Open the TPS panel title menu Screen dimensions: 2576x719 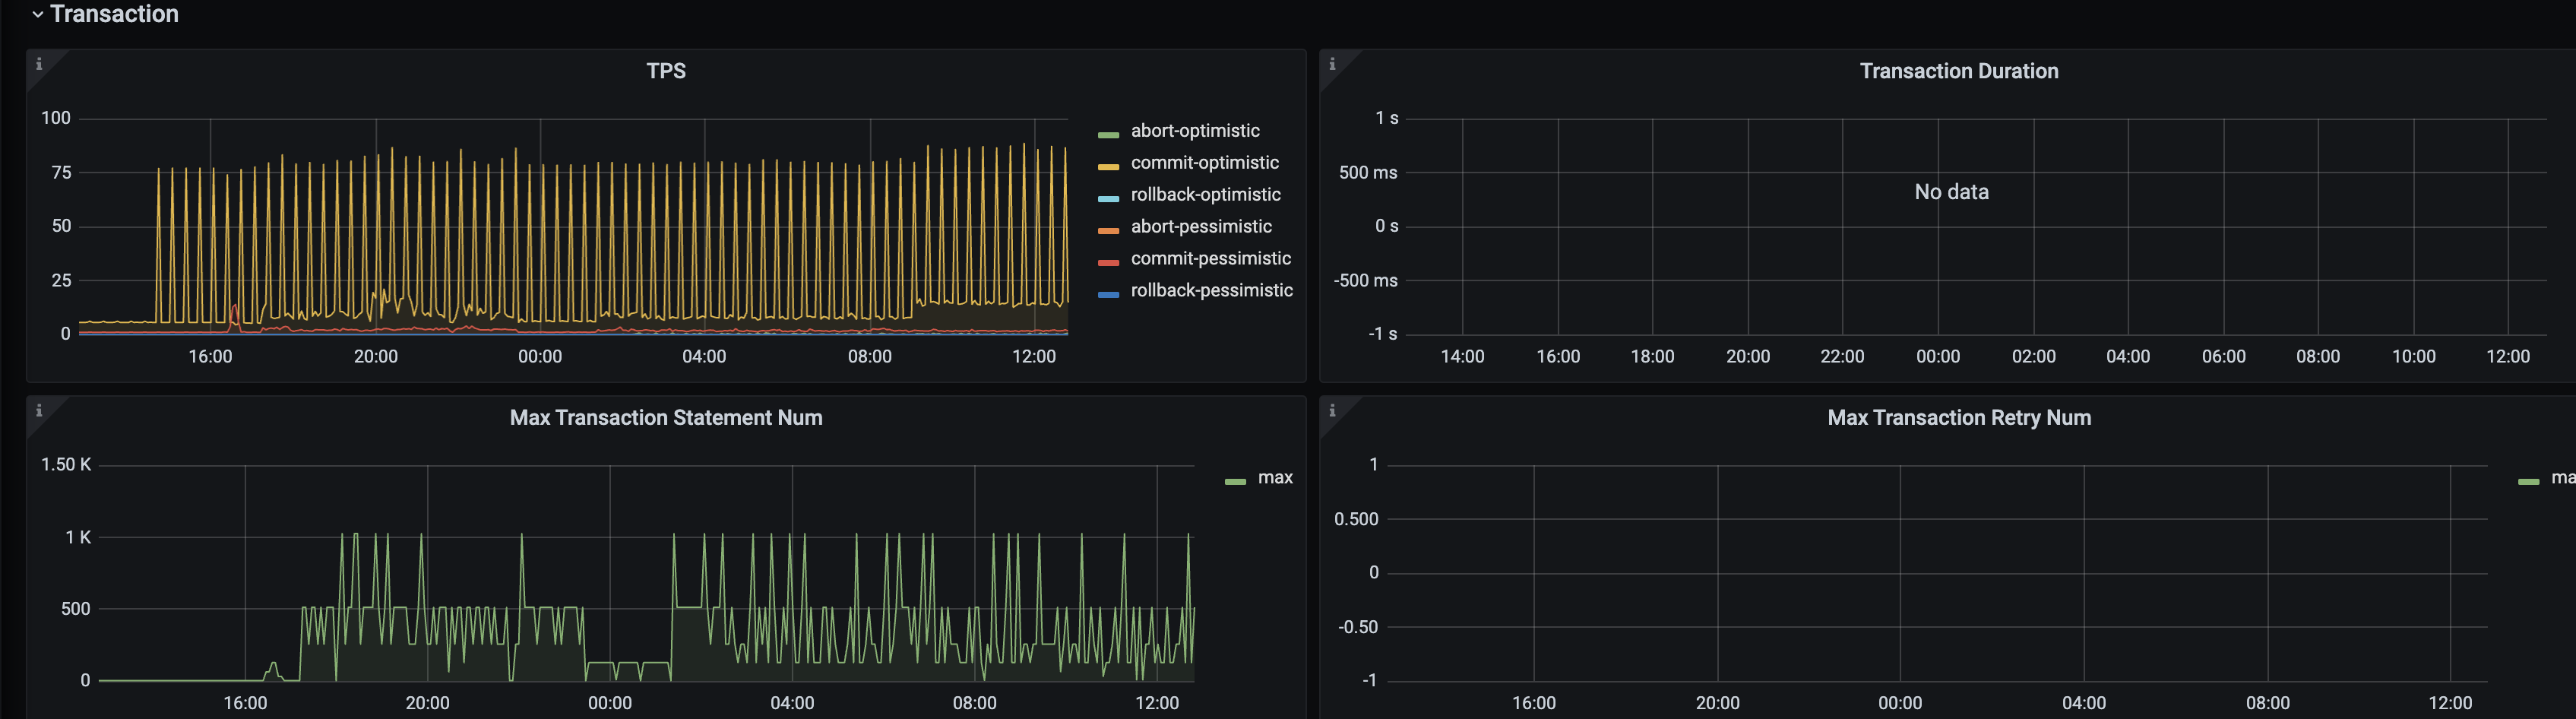665,71
